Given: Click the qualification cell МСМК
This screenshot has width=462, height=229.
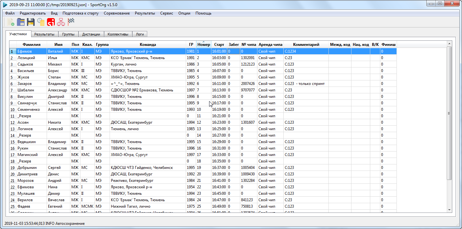Looking at the screenshot, I should point(87,206).
